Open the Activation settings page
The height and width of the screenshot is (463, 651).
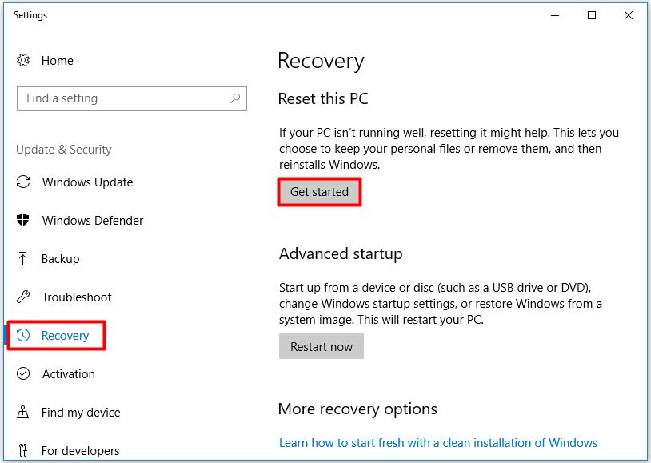(x=68, y=374)
